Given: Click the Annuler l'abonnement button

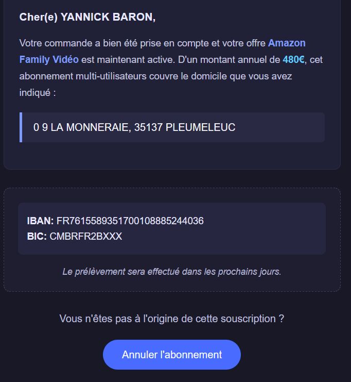Looking at the screenshot, I should pos(172,355).
